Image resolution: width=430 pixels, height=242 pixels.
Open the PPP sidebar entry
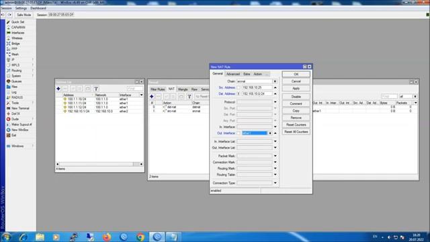click(x=14, y=49)
